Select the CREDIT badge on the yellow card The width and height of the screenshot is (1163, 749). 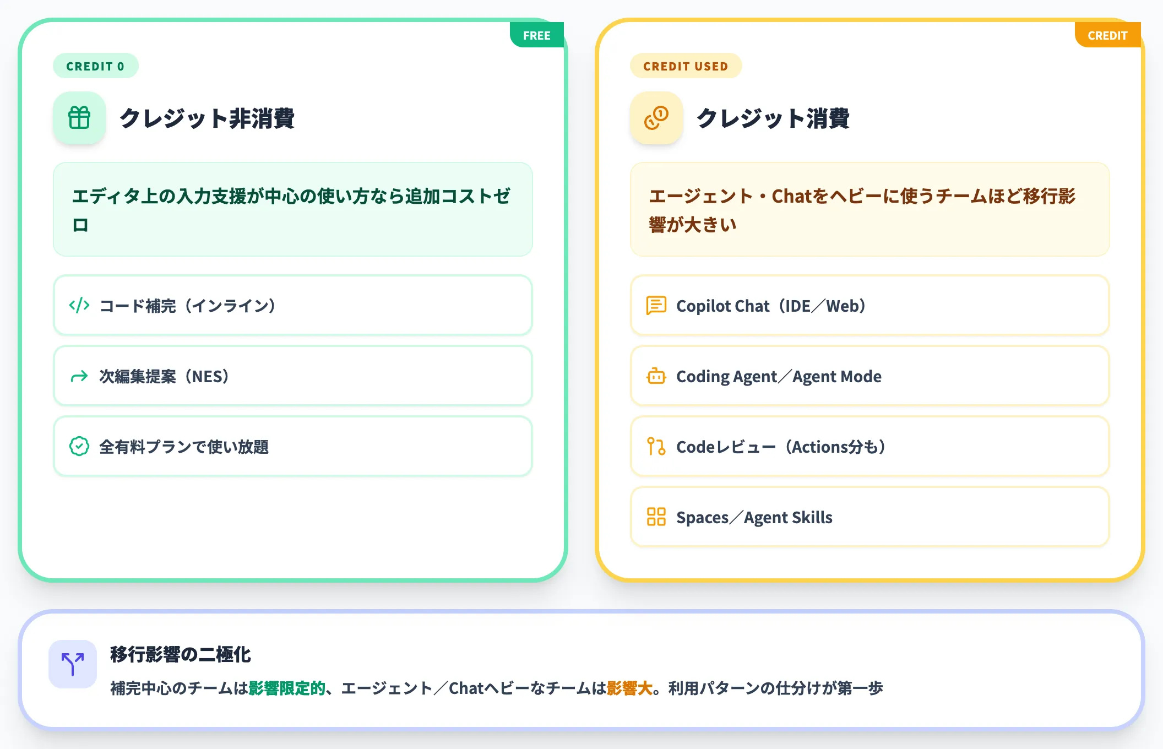(x=1107, y=35)
